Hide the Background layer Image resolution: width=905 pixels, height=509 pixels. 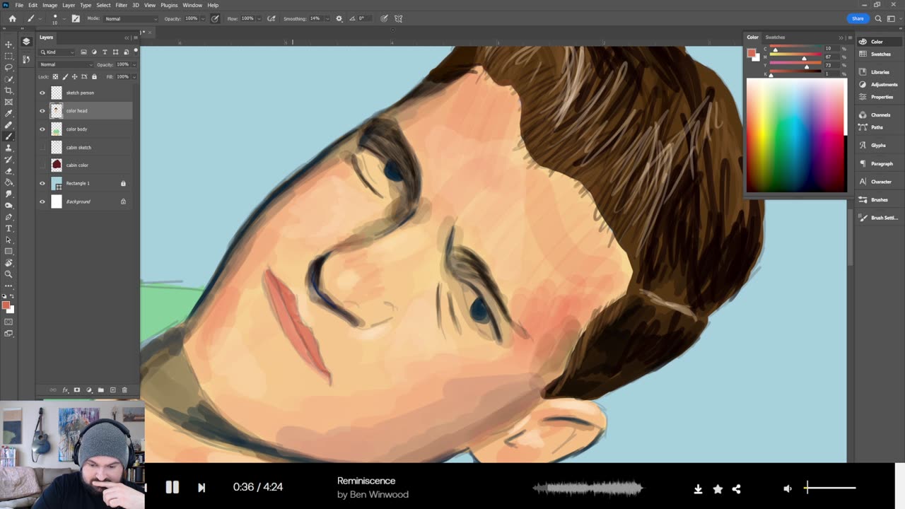pos(42,201)
